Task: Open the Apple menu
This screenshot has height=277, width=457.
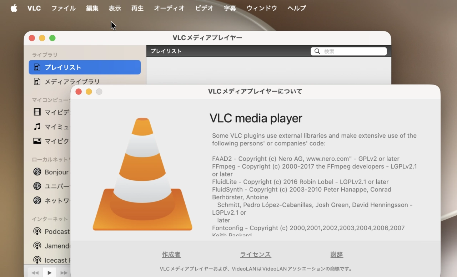Action: (x=14, y=8)
